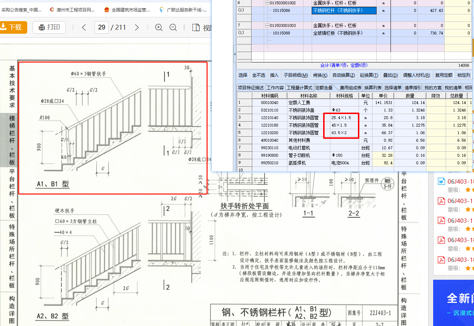Collapse tree node 011503001003
Viewport: 474px width, 326px height.
267,25
